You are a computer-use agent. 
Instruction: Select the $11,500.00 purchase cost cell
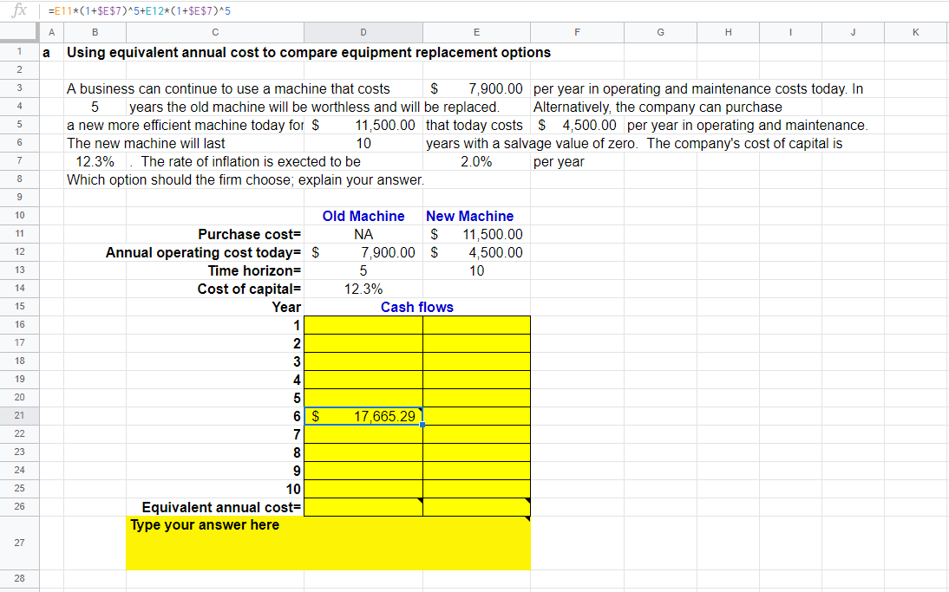[x=476, y=234]
